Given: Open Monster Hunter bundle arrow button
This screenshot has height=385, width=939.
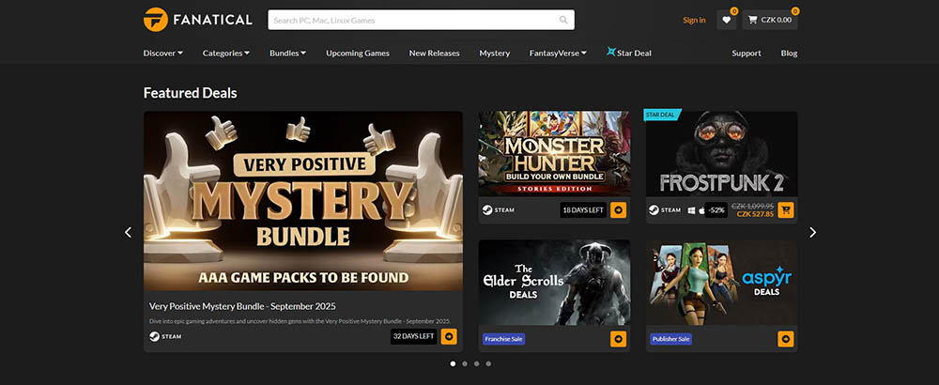Looking at the screenshot, I should pyautogui.click(x=618, y=210).
